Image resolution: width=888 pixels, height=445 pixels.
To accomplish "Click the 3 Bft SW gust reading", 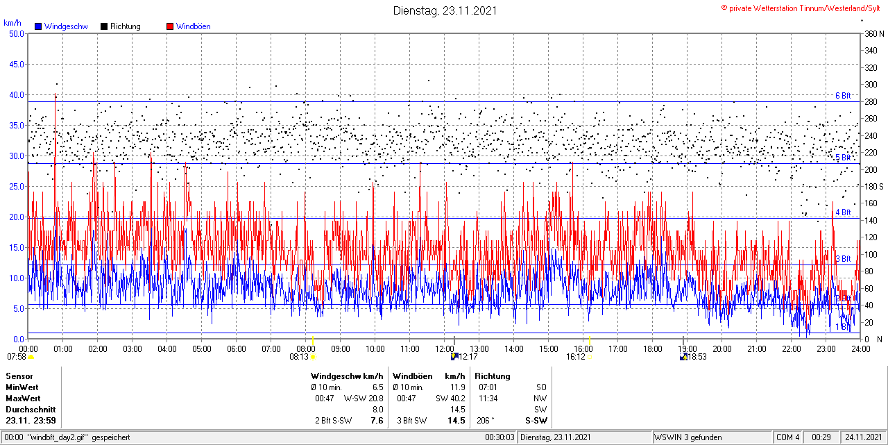I will [x=412, y=421].
